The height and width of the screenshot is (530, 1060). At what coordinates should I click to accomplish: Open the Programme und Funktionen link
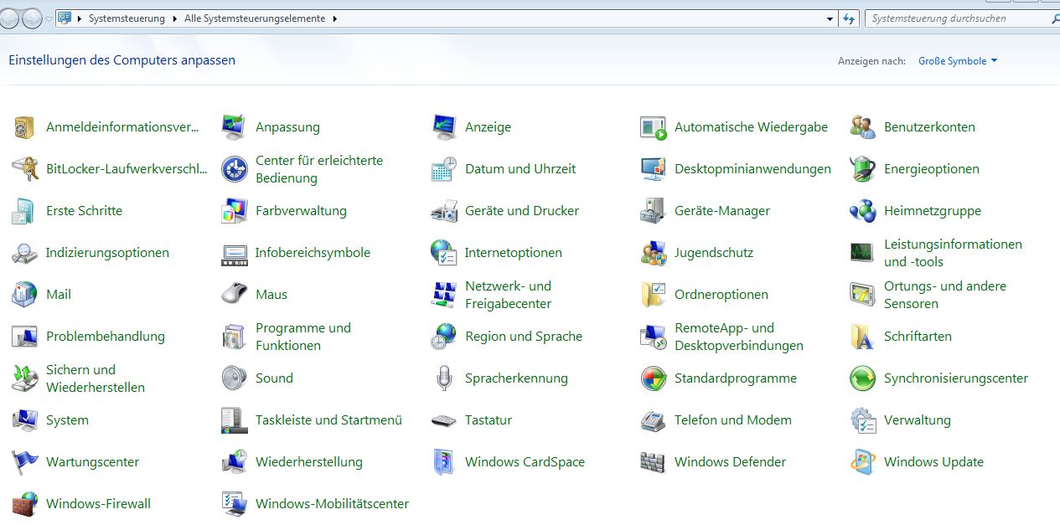coord(302,337)
